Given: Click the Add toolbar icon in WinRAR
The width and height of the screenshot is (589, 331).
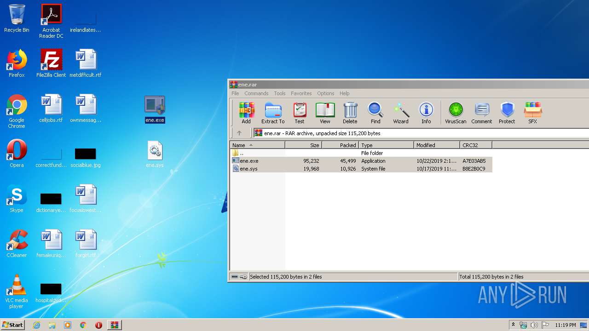Looking at the screenshot, I should click(x=246, y=113).
